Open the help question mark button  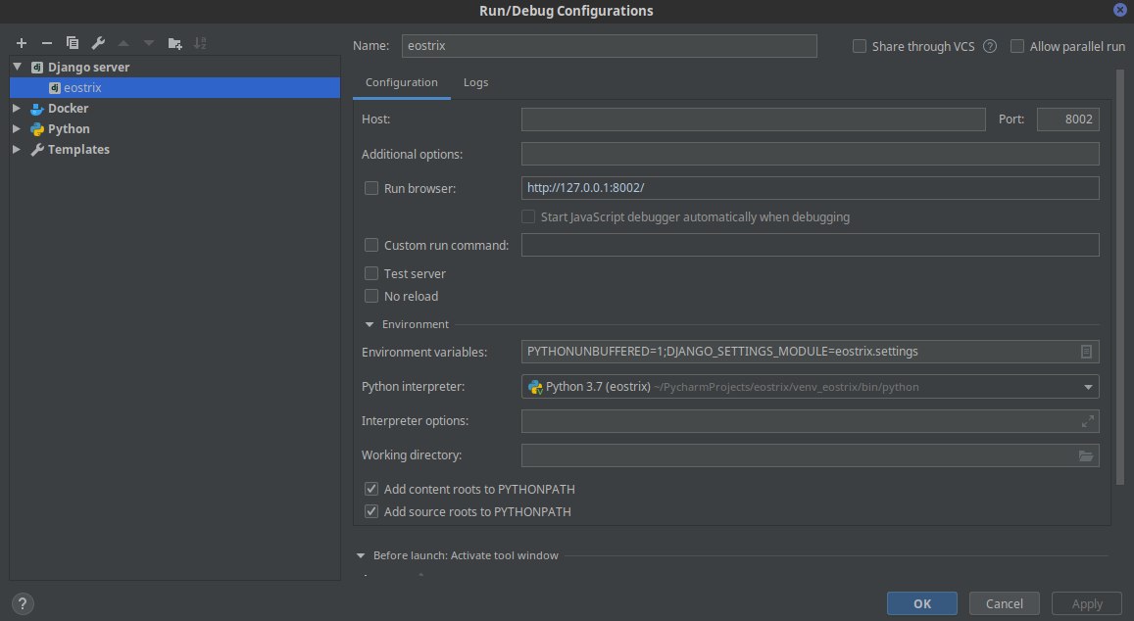[23, 603]
